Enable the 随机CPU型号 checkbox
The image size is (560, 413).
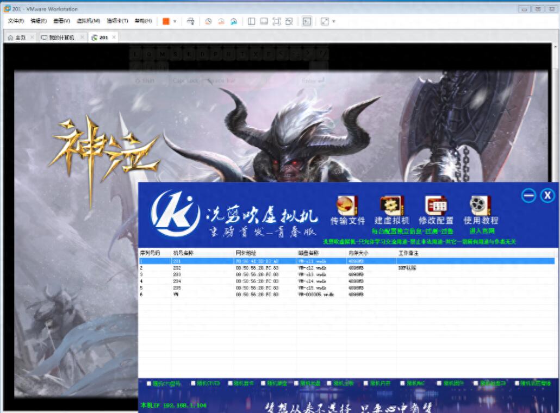149,383
